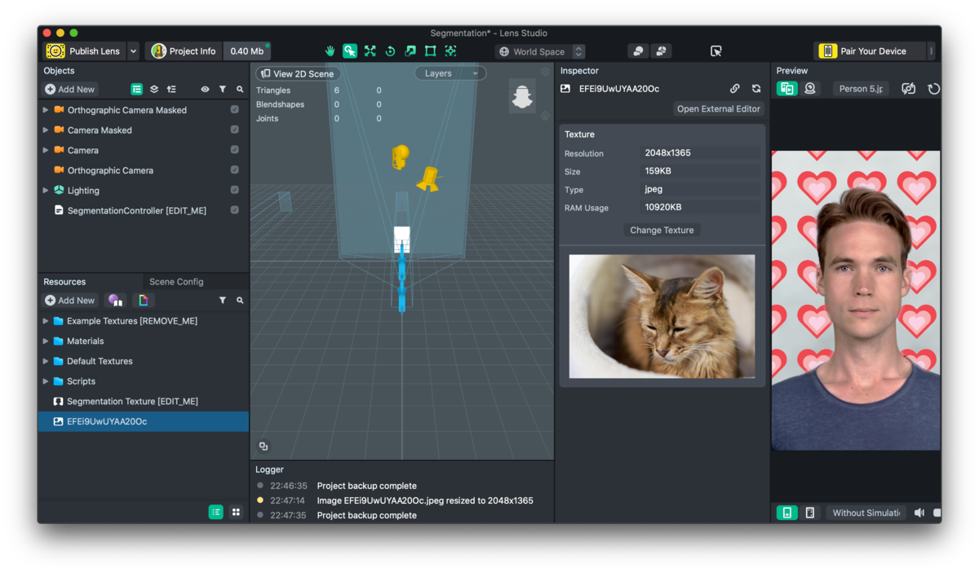
Task: Switch Preview to webcam mode
Action: (x=810, y=89)
